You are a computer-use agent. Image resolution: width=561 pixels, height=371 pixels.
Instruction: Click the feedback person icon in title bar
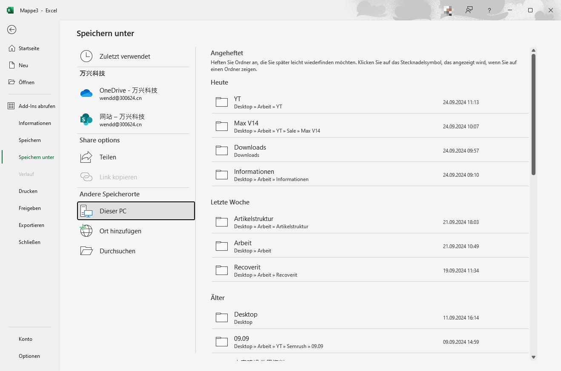469,10
